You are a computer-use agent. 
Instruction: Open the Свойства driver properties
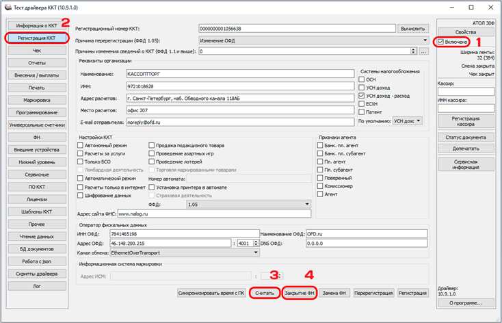pyautogui.click(x=466, y=31)
